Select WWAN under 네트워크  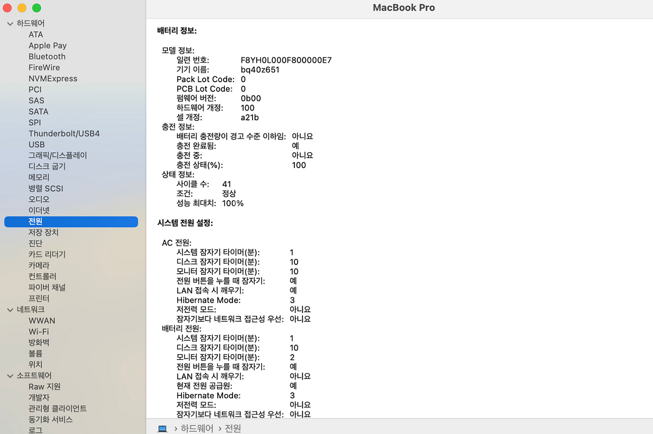pyautogui.click(x=42, y=321)
